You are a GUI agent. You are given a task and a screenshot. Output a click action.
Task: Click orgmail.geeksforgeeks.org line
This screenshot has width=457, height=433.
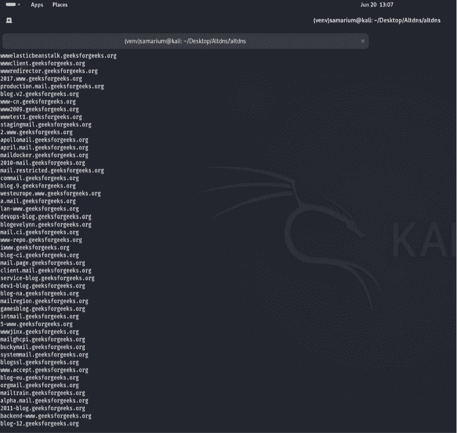click(x=40, y=385)
